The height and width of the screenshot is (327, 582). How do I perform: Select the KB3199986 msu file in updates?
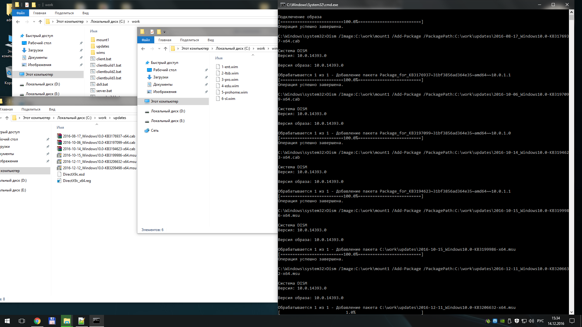(96, 155)
